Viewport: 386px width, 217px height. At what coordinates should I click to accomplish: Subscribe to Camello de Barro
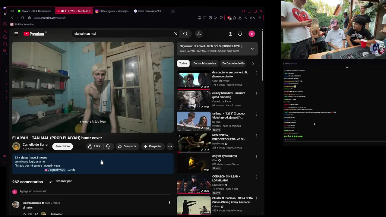[x=62, y=146]
